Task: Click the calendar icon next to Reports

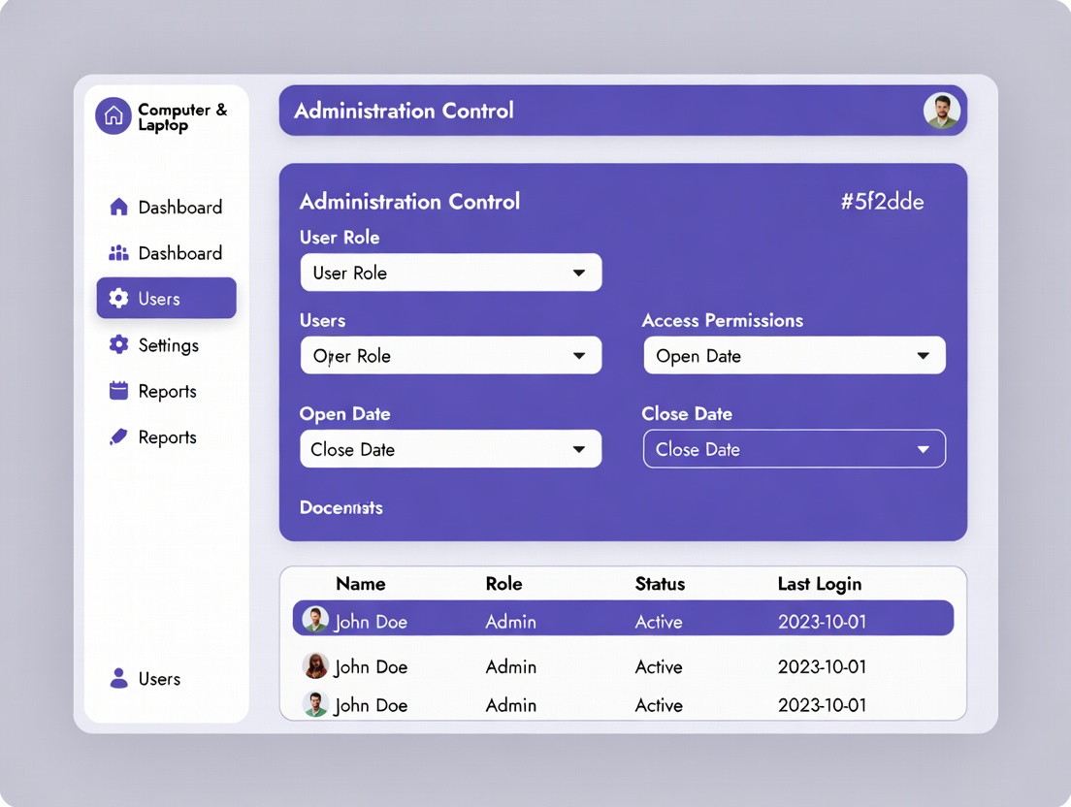Action: 118,391
